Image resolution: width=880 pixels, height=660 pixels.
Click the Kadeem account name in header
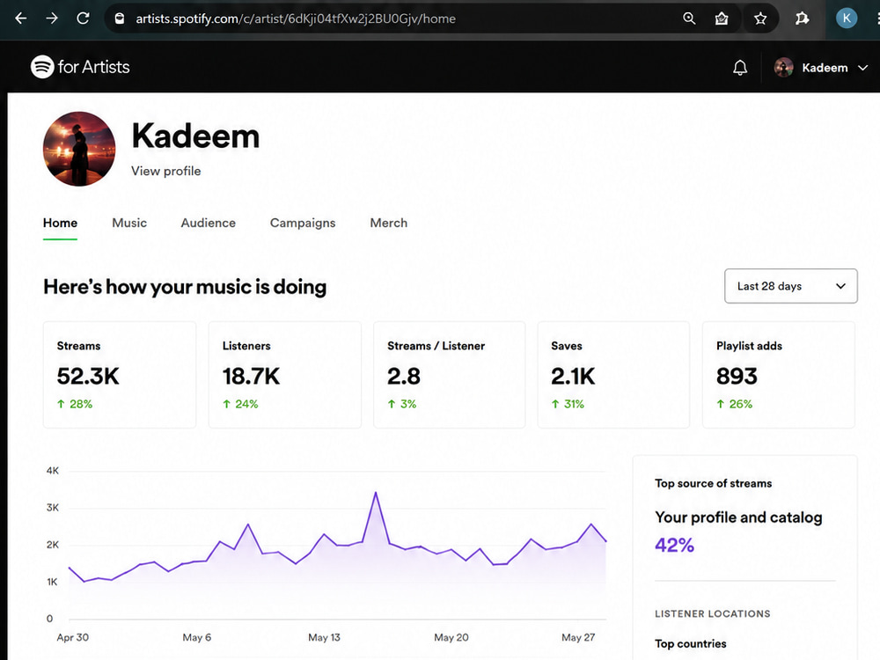pos(825,68)
